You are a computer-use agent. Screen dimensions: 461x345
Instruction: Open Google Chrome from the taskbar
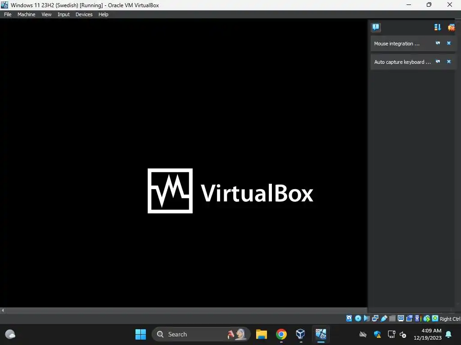pyautogui.click(x=281, y=334)
